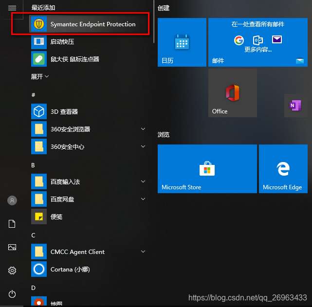Screen dimensions: 312x307
Task: Open the Microsoft Edge tile
Action: (283, 169)
